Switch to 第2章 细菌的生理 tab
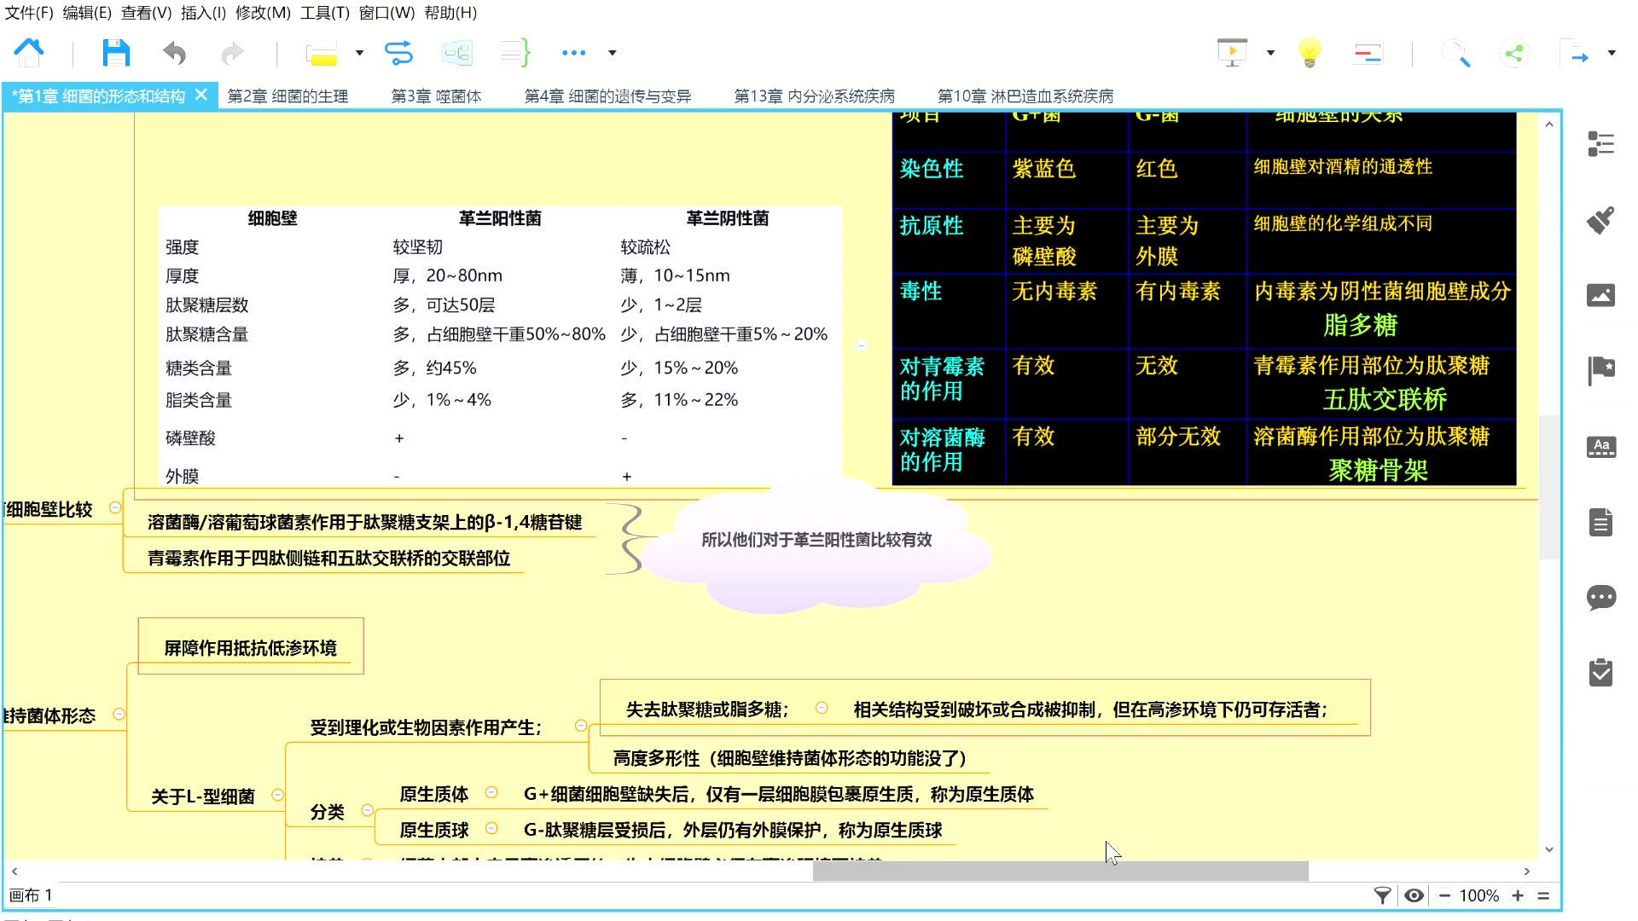The width and height of the screenshot is (1638, 921). [x=288, y=96]
